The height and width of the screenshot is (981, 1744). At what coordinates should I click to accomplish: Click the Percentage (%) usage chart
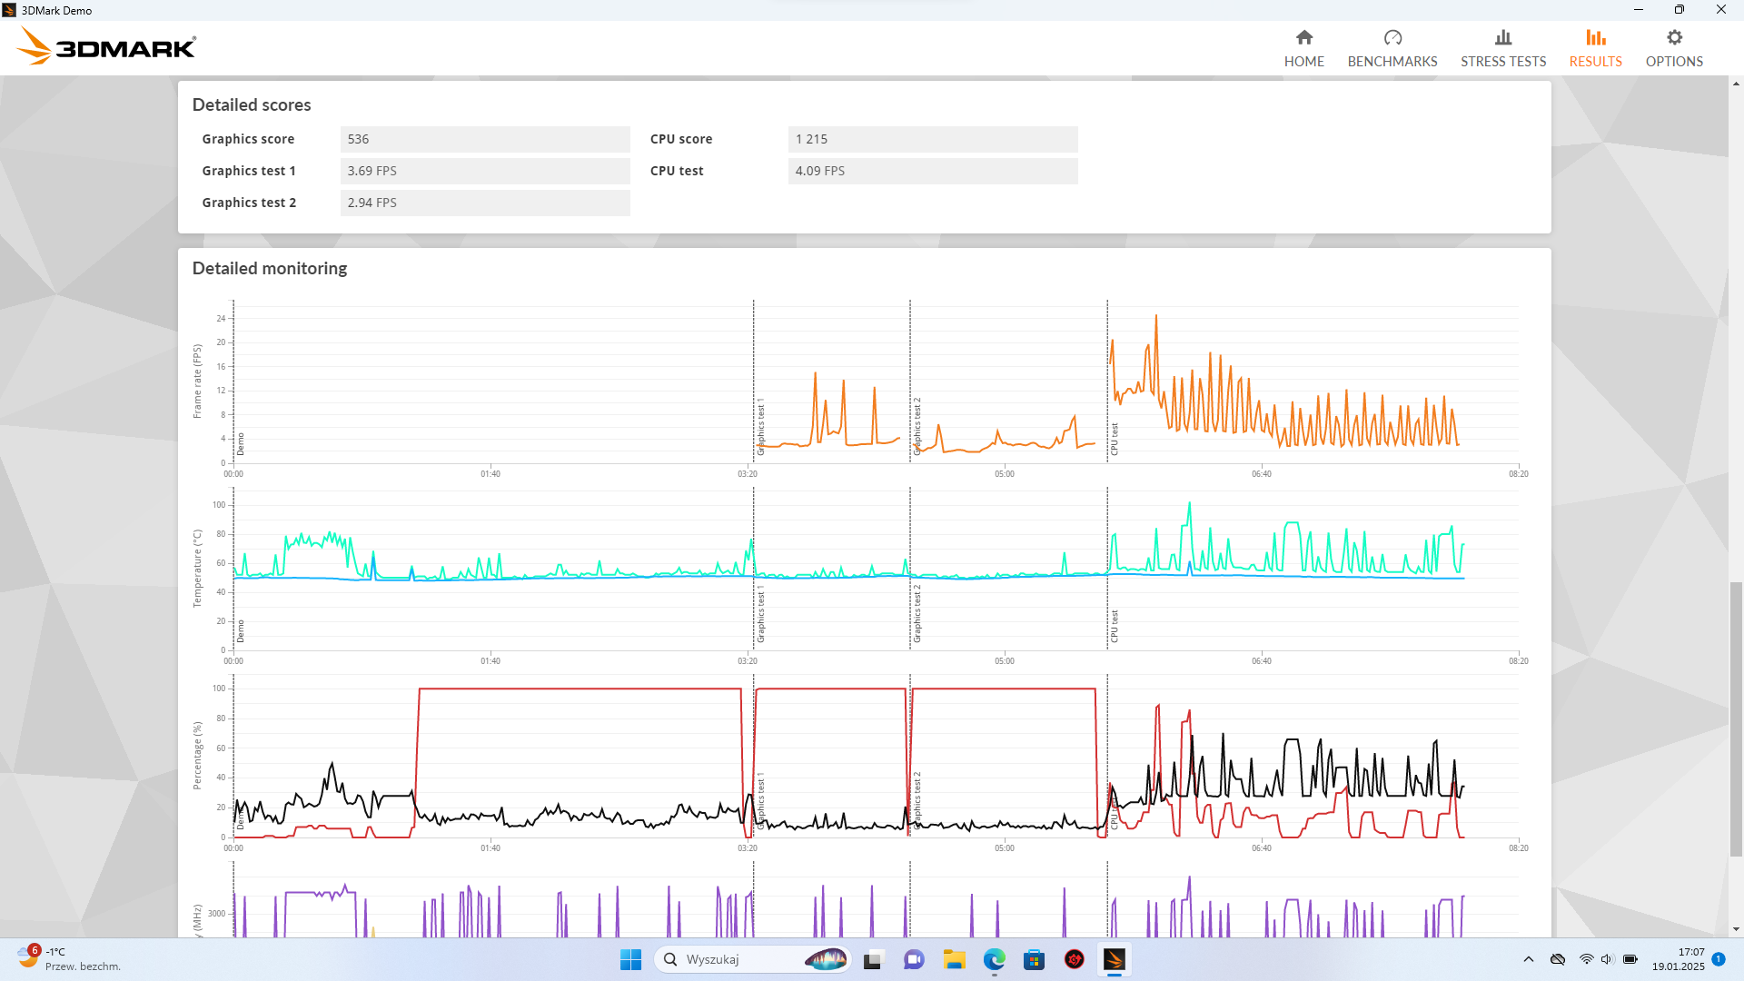coord(876,756)
